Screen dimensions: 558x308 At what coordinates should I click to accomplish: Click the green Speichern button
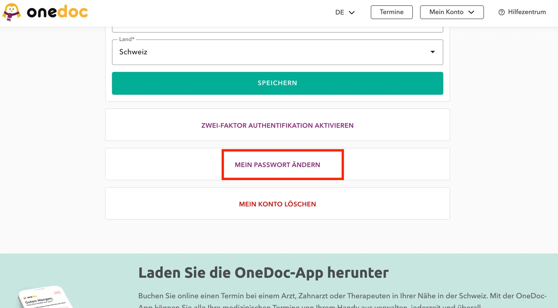coord(277,83)
